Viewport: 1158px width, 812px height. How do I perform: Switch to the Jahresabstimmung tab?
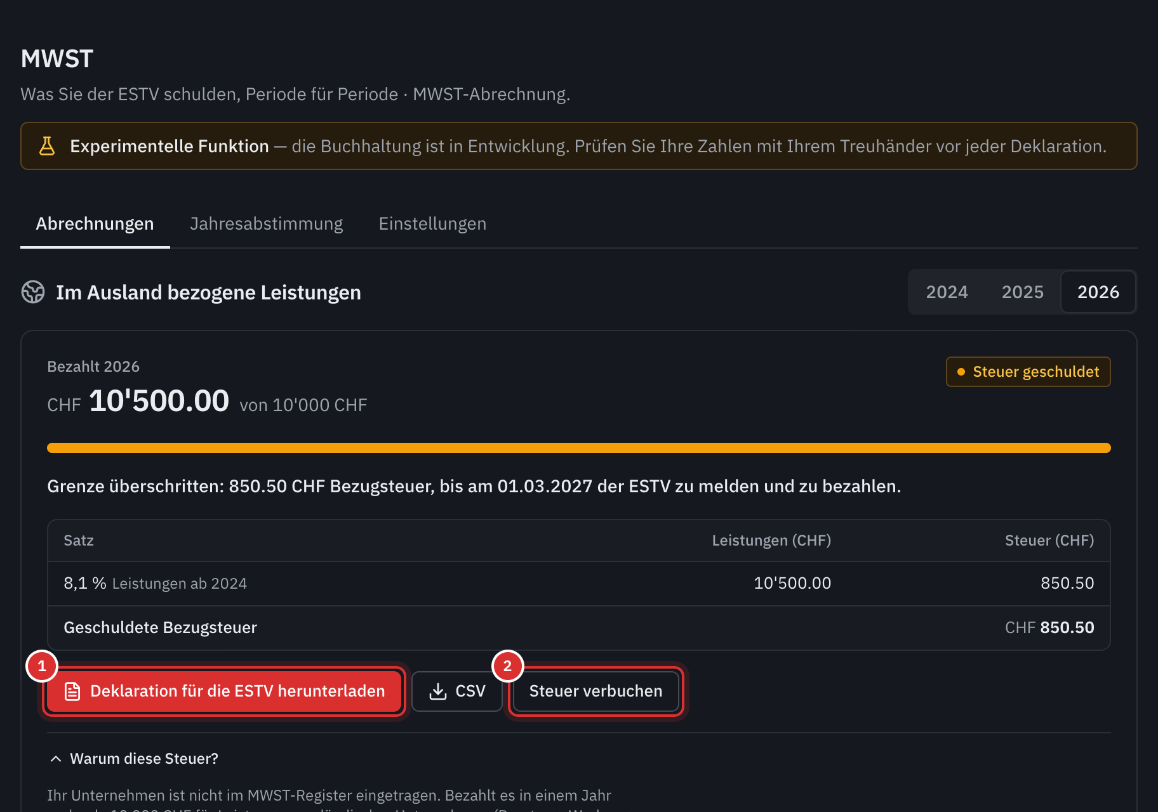266,224
